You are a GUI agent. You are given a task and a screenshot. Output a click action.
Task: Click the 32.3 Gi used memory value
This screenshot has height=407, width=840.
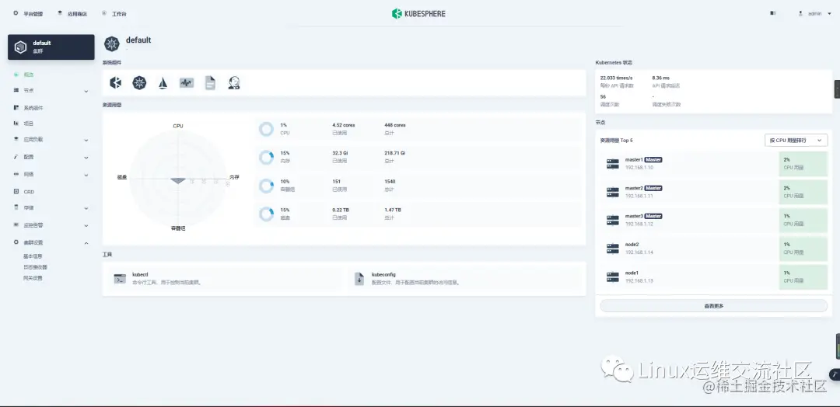tap(341, 153)
